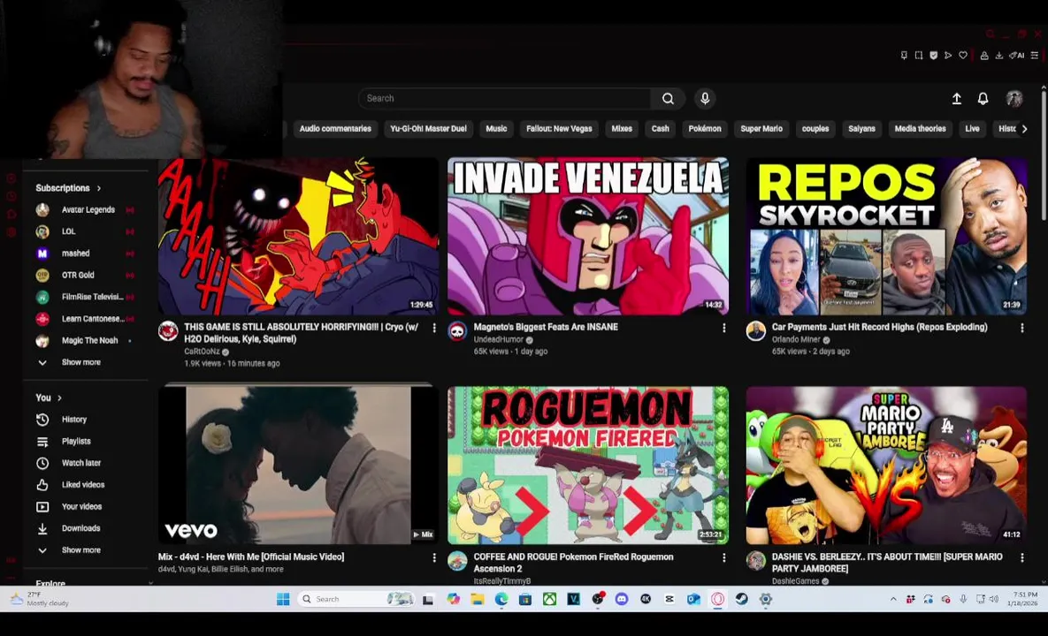
Task: Open the browser ad-blocker shield icon
Action: tap(933, 56)
